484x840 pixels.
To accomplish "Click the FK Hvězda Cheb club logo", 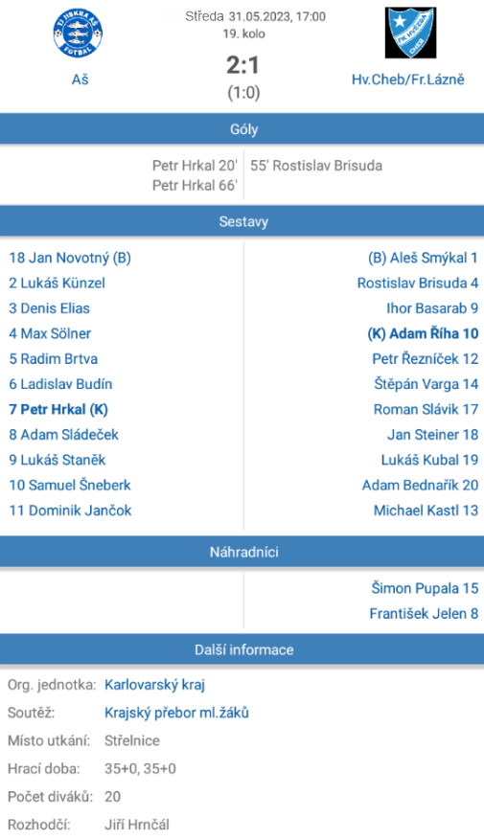I will [410, 33].
